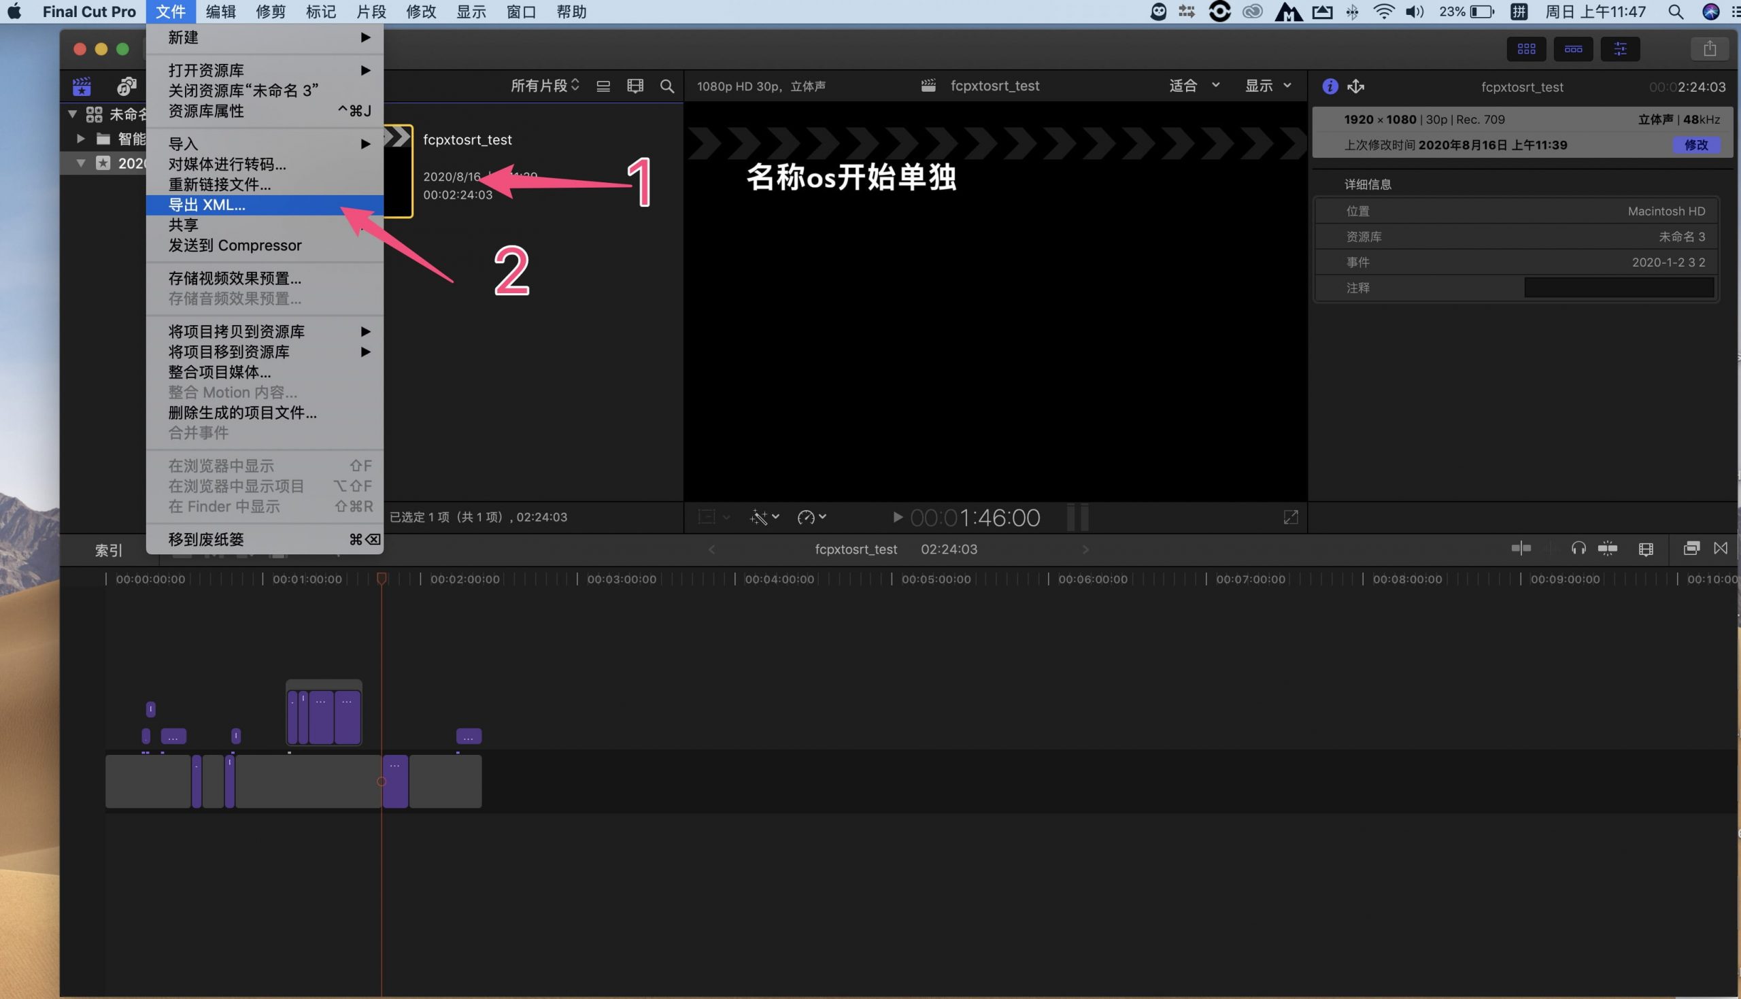Toggle browser list view icon
The height and width of the screenshot is (999, 1741).
pyautogui.click(x=603, y=86)
